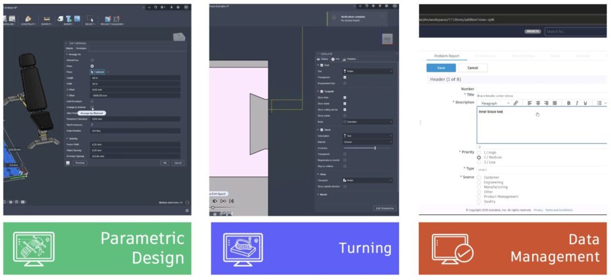Open the Colorization dropdown
611x280 pixels.
368,136
